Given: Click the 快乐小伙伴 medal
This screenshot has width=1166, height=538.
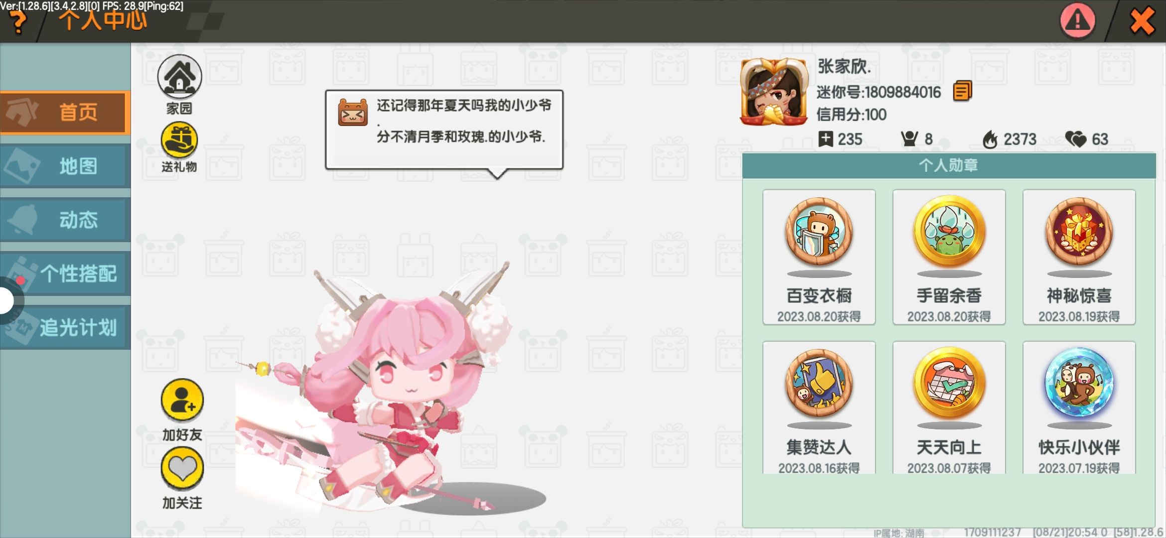Looking at the screenshot, I should coord(1079,407).
